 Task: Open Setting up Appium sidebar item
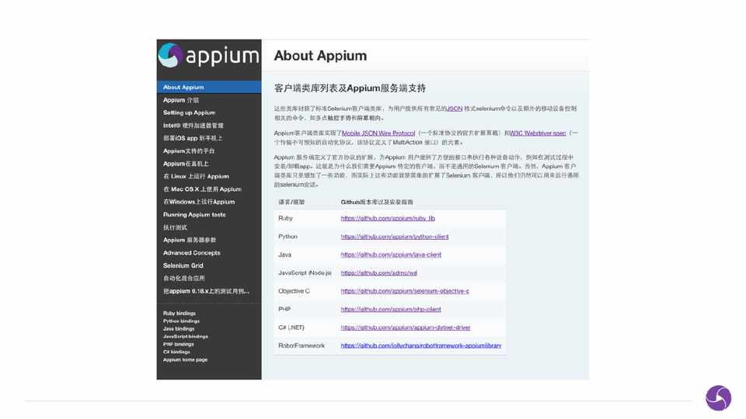pyautogui.click(x=189, y=113)
